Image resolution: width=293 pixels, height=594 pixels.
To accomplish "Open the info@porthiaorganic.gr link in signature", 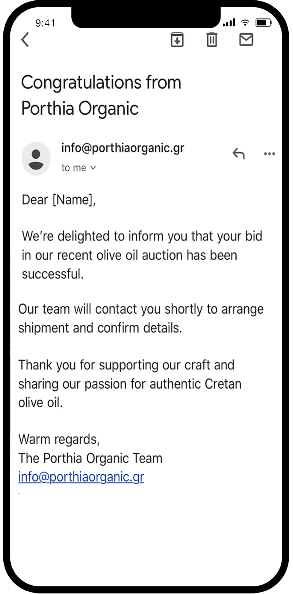I will click(81, 477).
